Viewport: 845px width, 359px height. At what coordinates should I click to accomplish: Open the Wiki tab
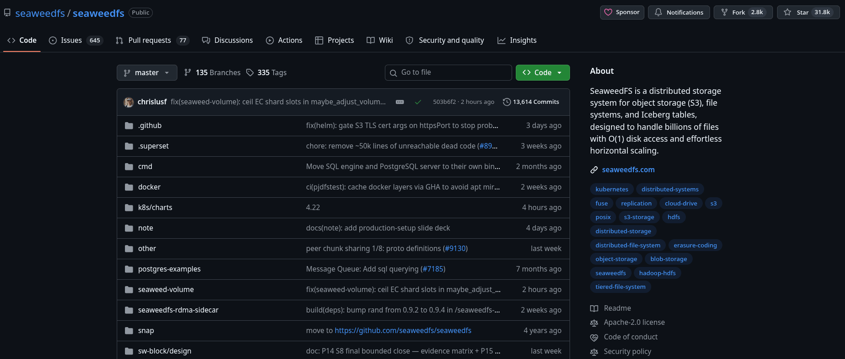tap(380, 40)
